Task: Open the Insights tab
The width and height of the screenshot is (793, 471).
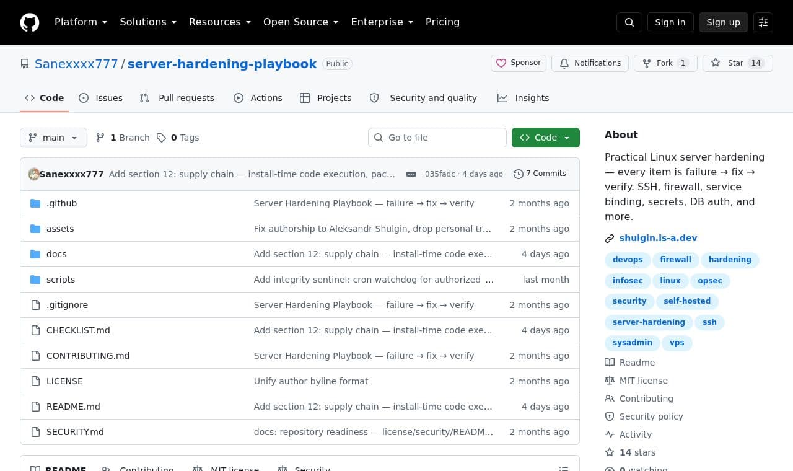Action: pyautogui.click(x=524, y=98)
